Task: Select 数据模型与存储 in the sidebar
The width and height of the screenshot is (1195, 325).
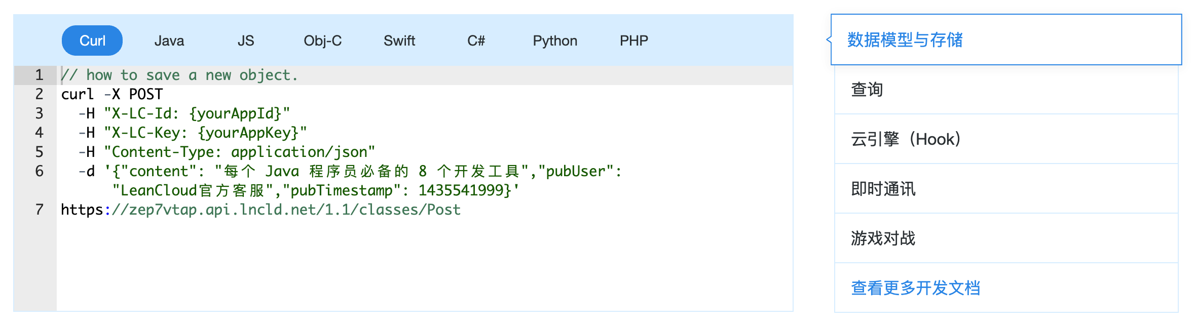Action: pyautogui.click(x=905, y=40)
